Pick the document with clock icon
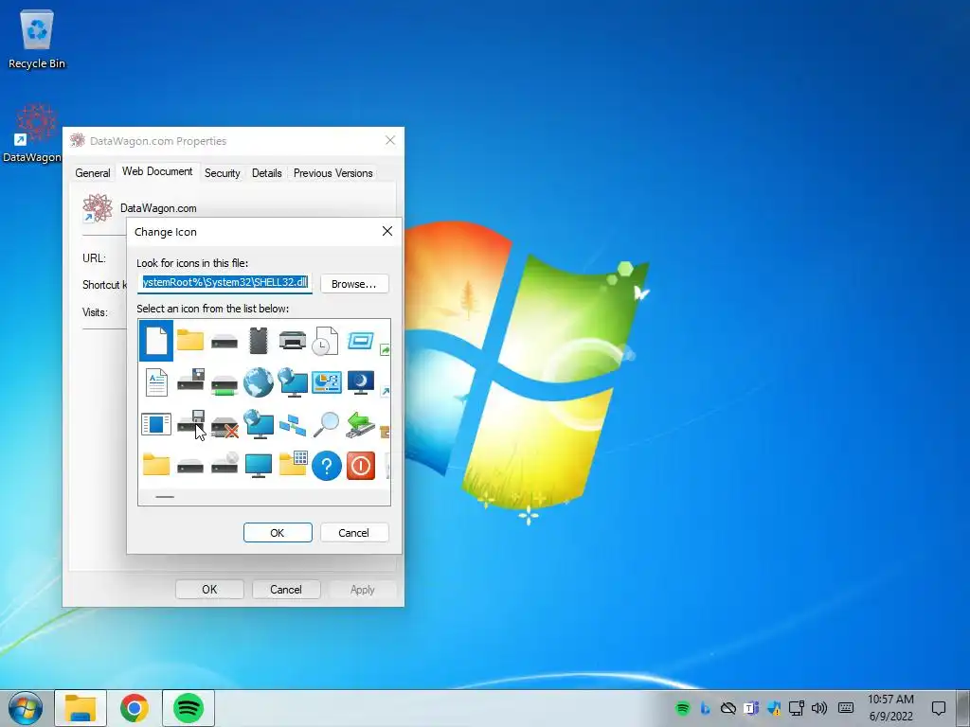This screenshot has height=727, width=970. [x=326, y=341]
